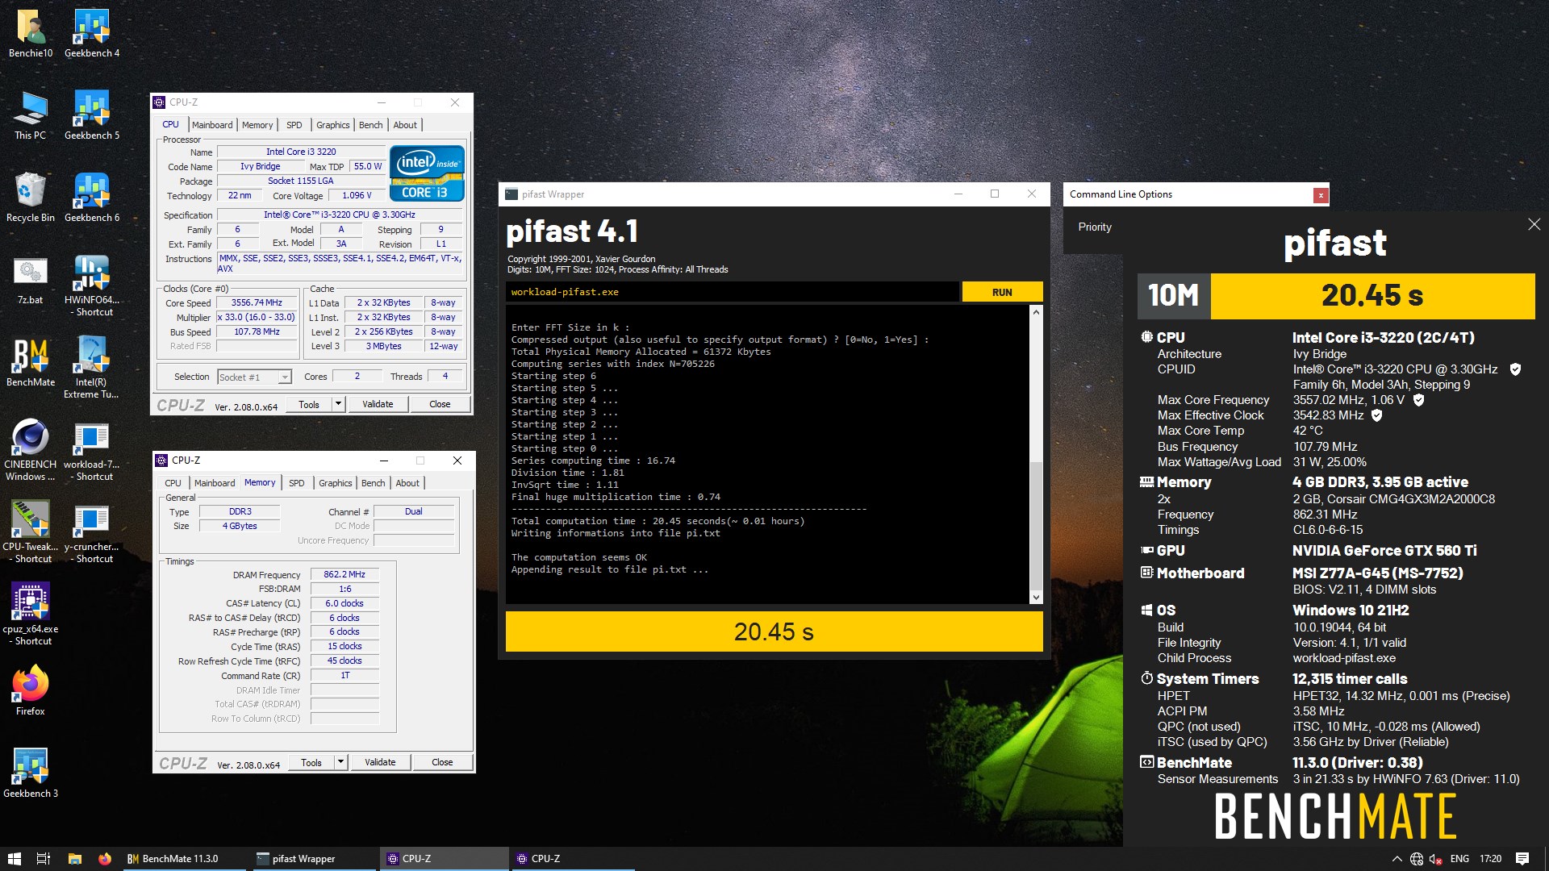Open Tools dropdown arrow in top CPU-Z

[339, 404]
